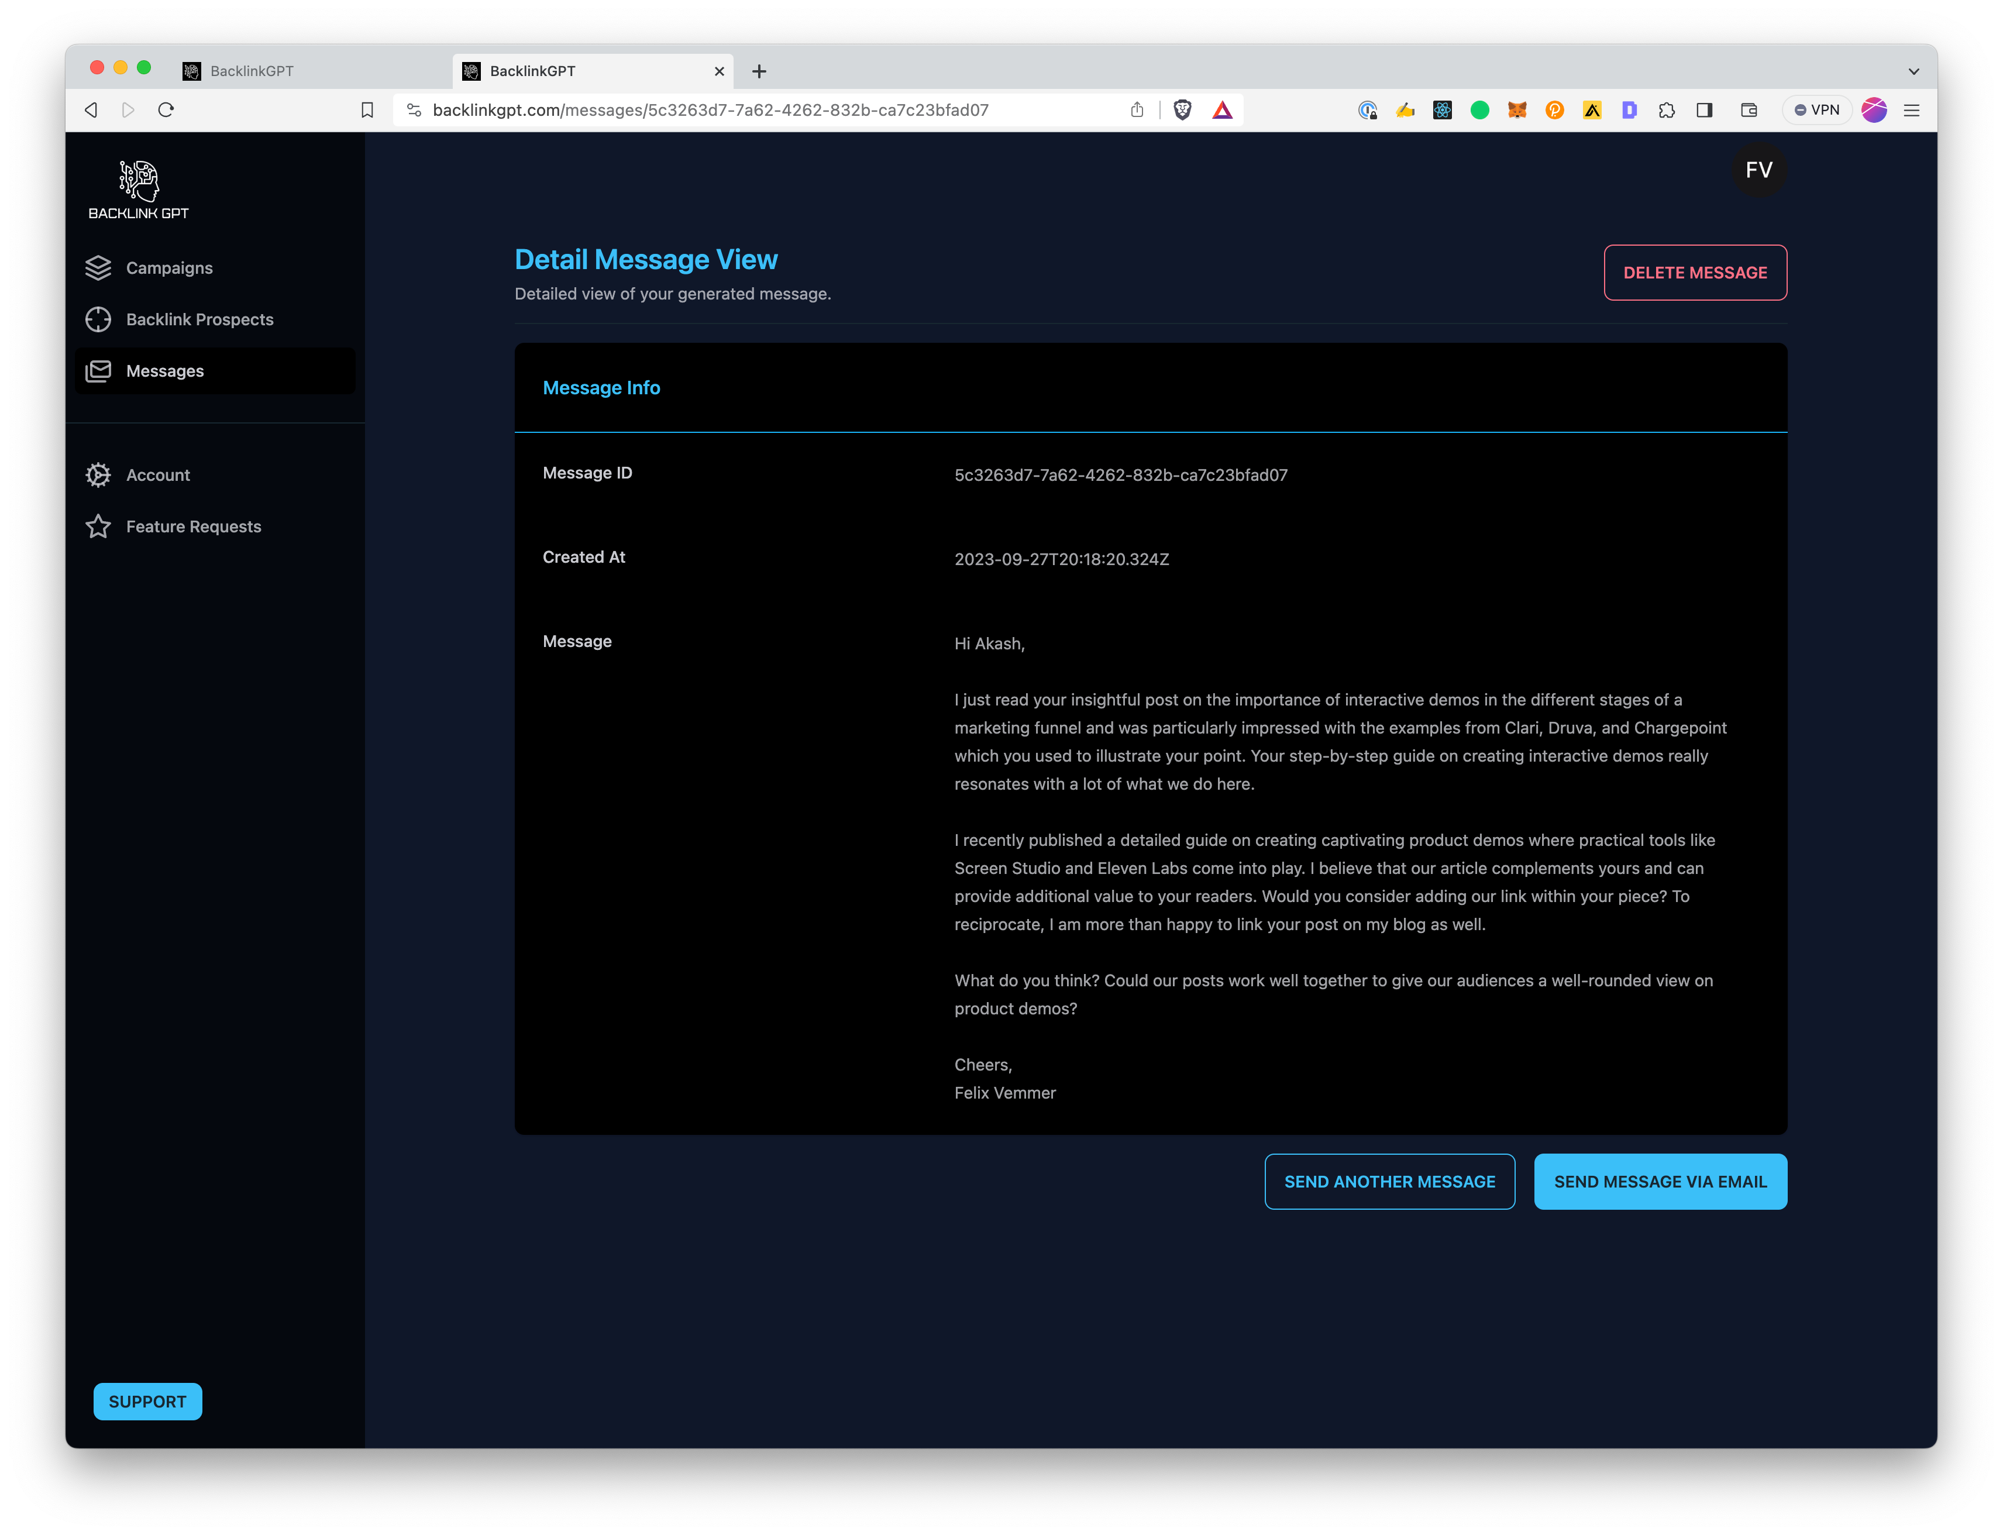Screen dimensions: 2003x1535
Task: Open the FV user avatar menu
Action: pos(1758,170)
